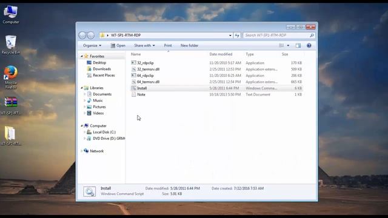Click the Back navigation arrow
The width and height of the screenshot is (388, 218).
click(x=82, y=35)
